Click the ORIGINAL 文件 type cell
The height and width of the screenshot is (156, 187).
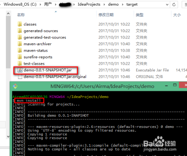tap(149, 77)
